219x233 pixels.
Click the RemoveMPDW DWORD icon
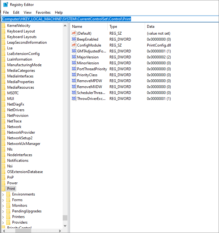pos(74,81)
